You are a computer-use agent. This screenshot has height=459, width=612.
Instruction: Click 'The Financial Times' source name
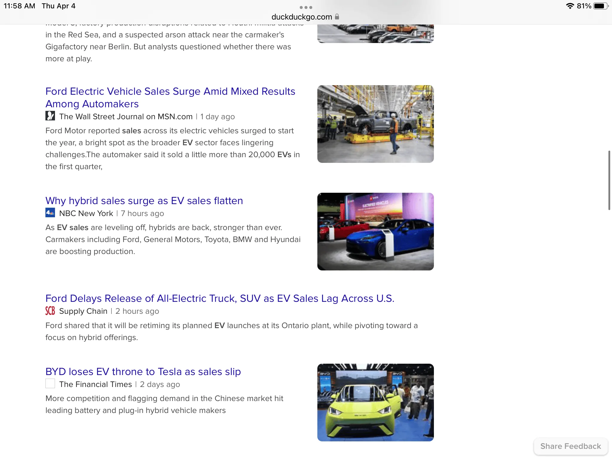pos(95,384)
